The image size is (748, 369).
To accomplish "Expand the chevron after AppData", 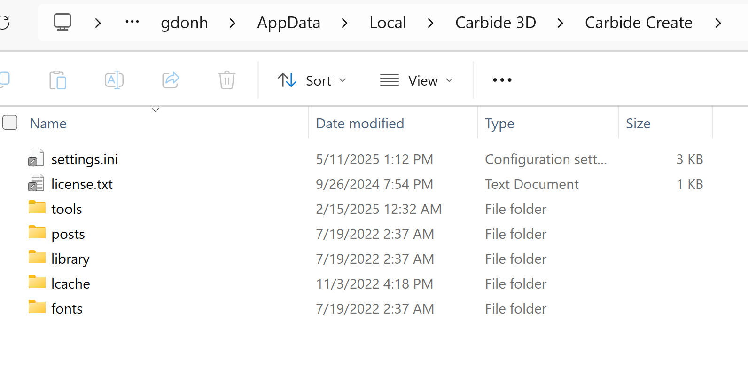I will coord(344,23).
